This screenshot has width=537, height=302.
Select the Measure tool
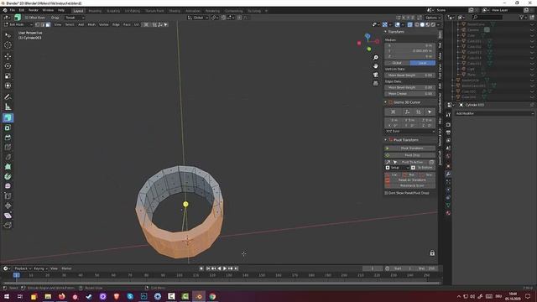click(8, 107)
